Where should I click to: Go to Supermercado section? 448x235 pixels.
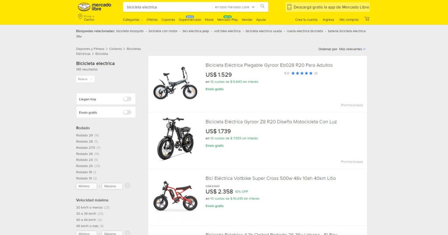click(x=190, y=20)
